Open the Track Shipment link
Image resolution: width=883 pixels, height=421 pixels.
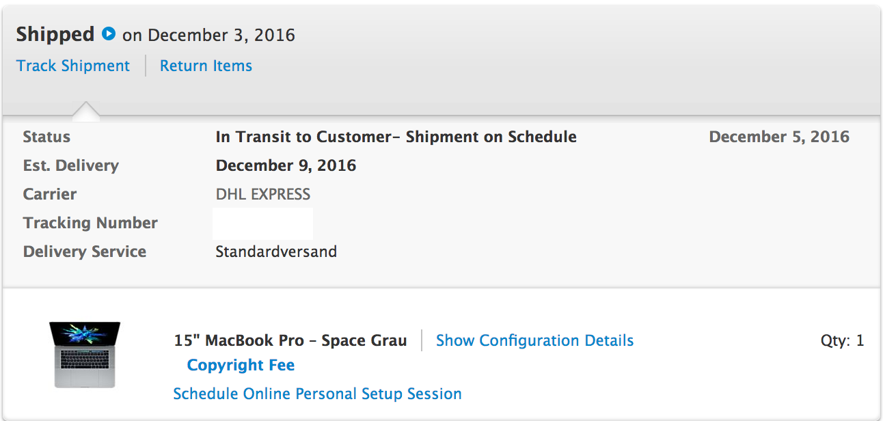(73, 66)
